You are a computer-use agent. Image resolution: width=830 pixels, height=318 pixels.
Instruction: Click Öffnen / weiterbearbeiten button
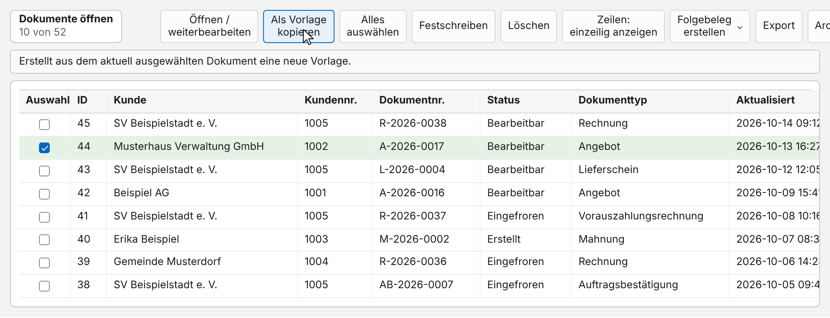pos(209,26)
